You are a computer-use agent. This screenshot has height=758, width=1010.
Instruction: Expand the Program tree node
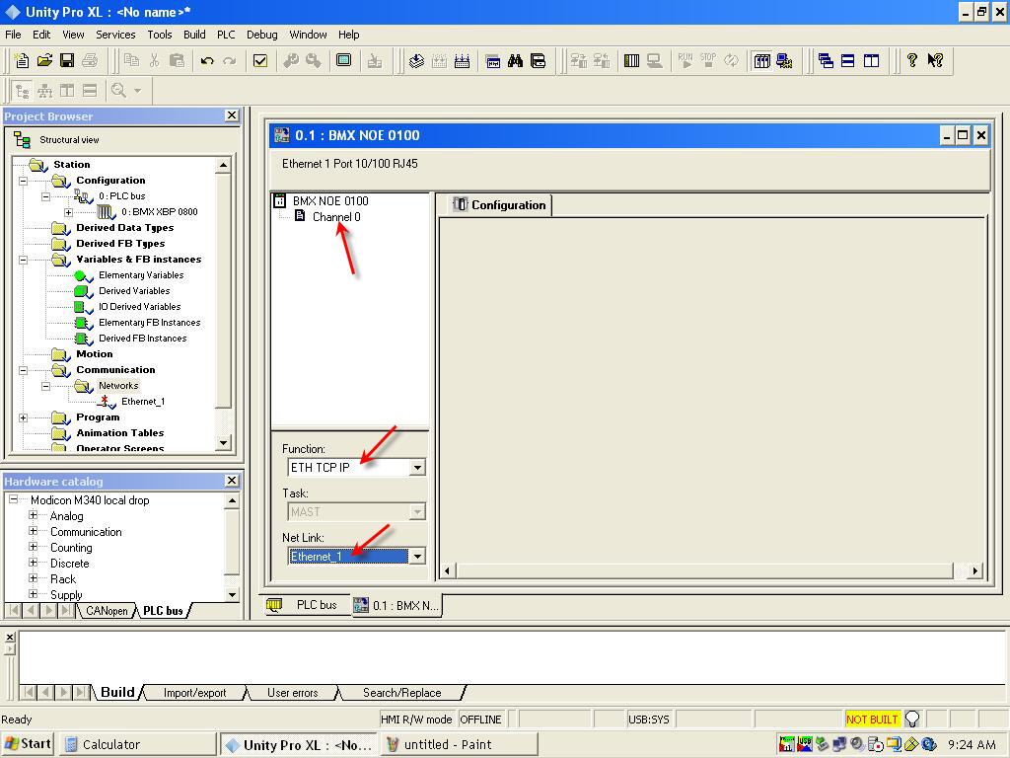[x=24, y=417]
